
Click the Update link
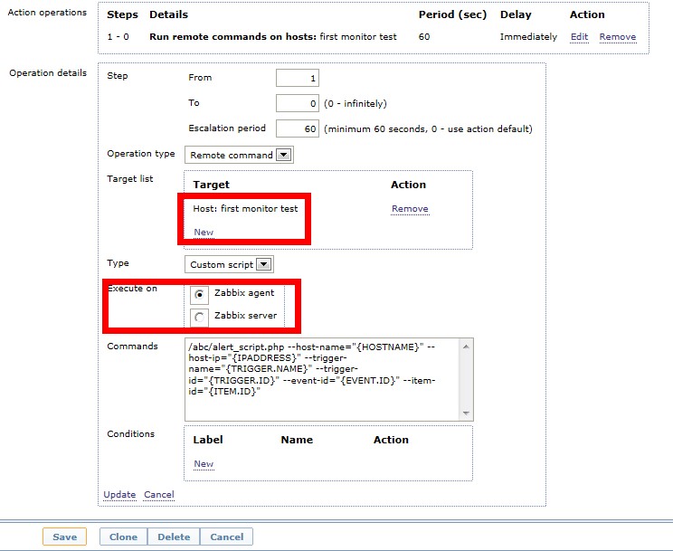pos(119,495)
